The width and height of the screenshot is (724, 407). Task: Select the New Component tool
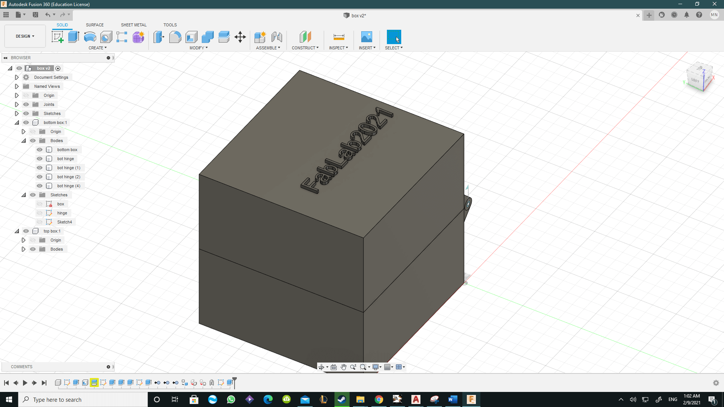pos(260,37)
